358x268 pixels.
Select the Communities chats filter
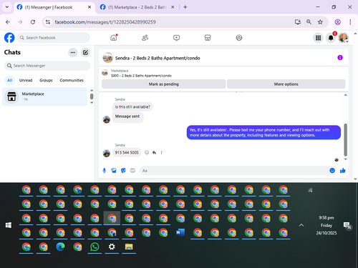[72, 80]
